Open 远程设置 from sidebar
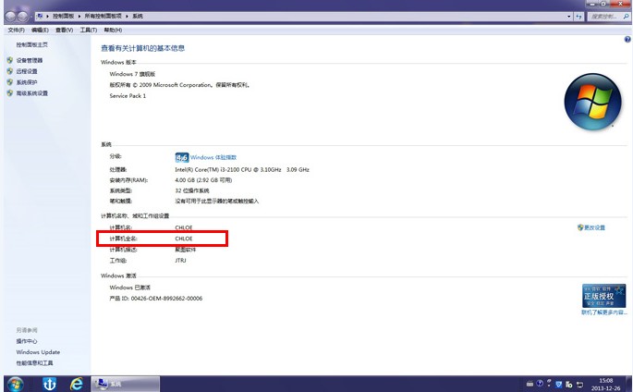The image size is (633, 392). click(x=27, y=71)
